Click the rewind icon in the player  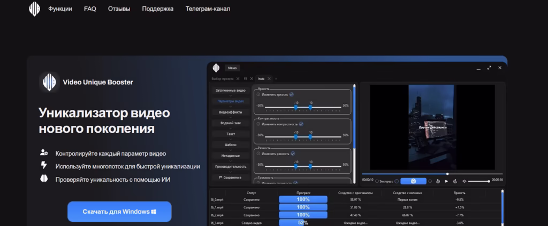(438, 181)
